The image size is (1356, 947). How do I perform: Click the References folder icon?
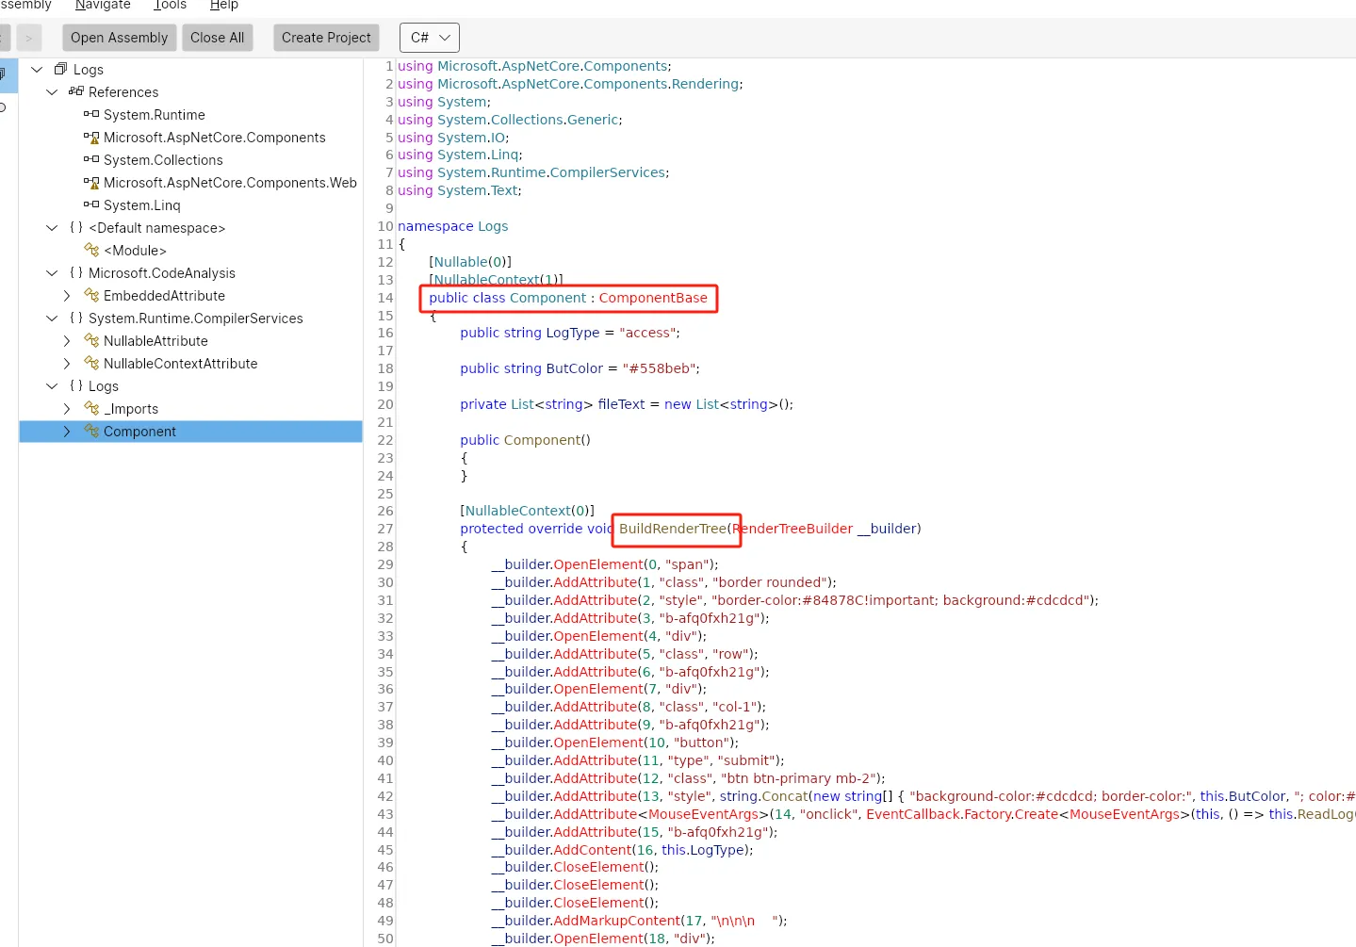pyautogui.click(x=75, y=91)
